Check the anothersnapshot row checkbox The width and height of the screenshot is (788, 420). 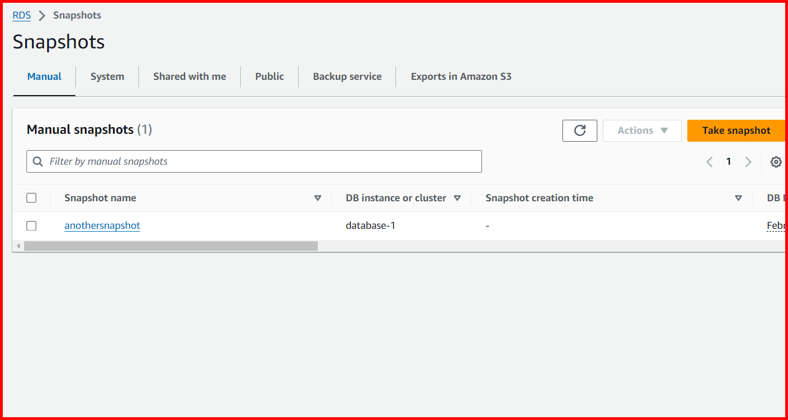[x=31, y=225]
